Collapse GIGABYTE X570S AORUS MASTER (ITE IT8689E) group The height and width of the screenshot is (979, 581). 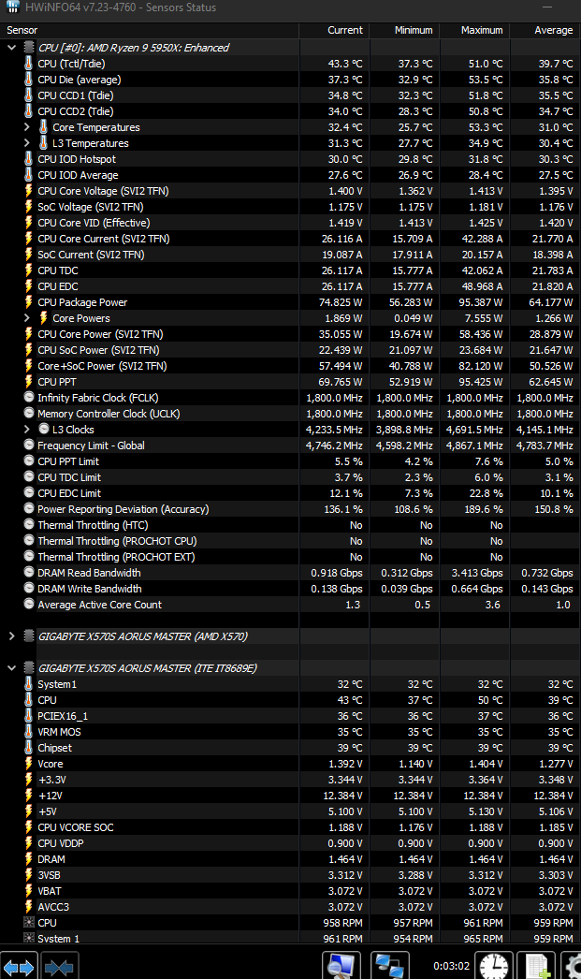tap(12, 667)
